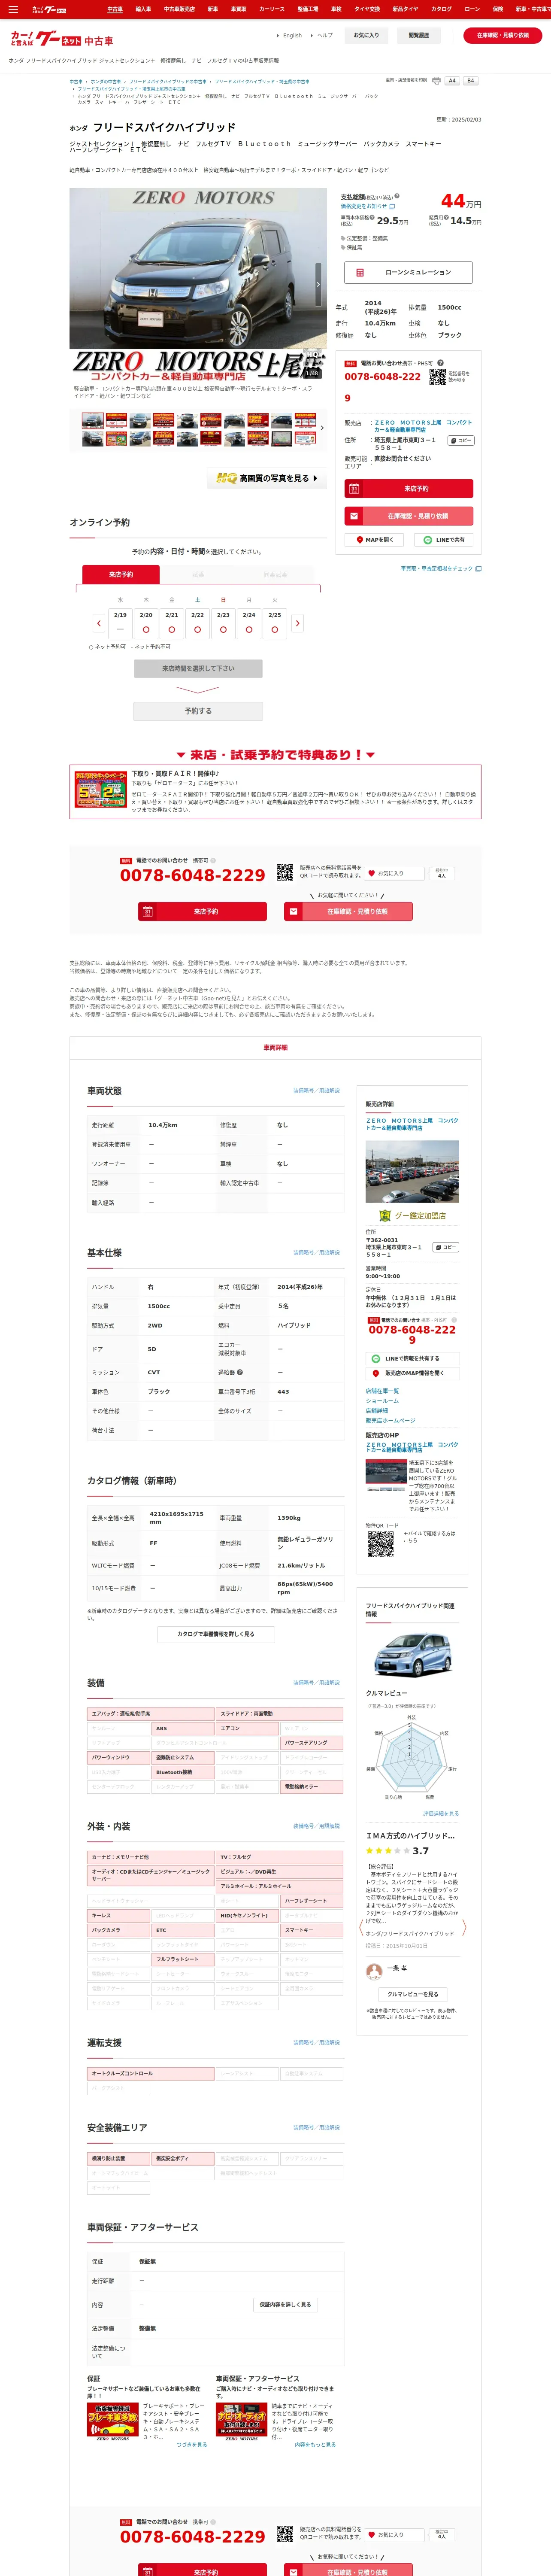The height and width of the screenshot is (2576, 551).
Task: Open the 中古車 tab in the top navigation
Action: tap(115, 9)
